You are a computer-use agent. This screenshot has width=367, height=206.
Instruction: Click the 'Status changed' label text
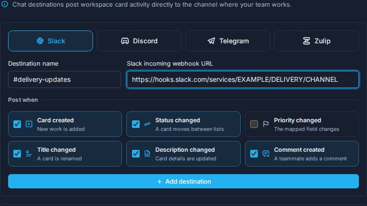pyautogui.click(x=178, y=120)
